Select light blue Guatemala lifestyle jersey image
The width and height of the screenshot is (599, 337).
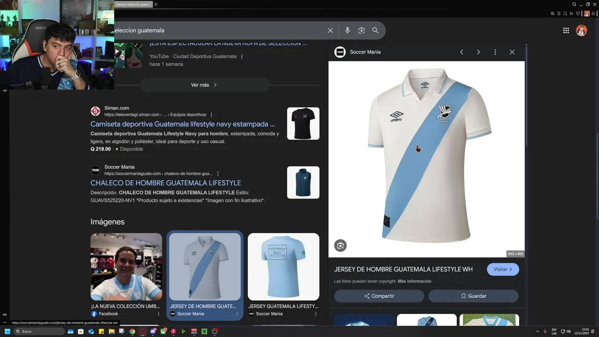click(x=284, y=267)
